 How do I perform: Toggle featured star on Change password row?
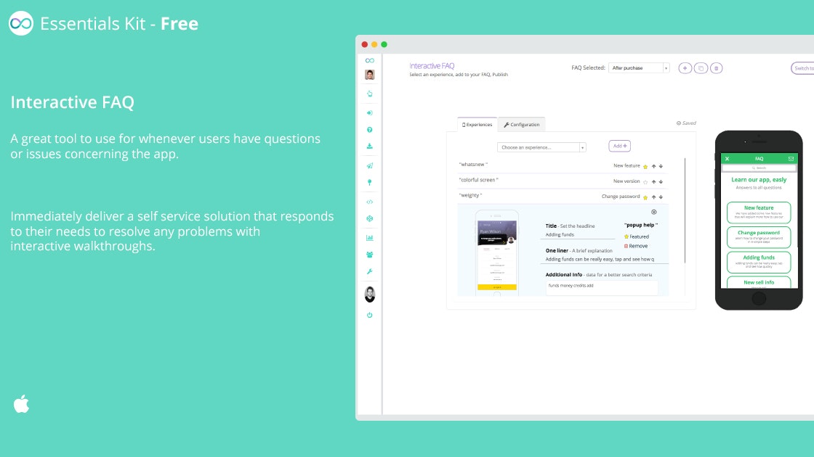coord(645,197)
